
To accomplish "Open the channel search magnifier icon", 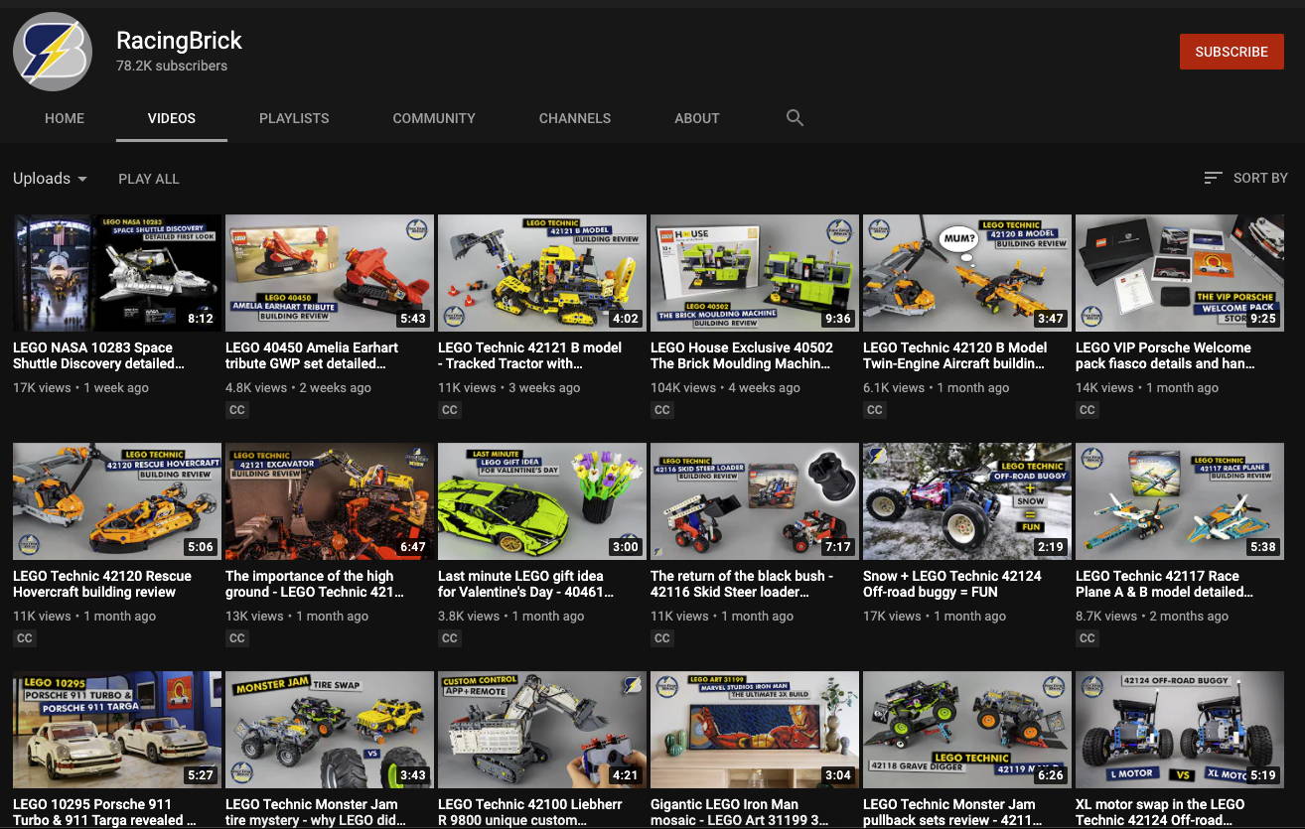I will point(795,117).
